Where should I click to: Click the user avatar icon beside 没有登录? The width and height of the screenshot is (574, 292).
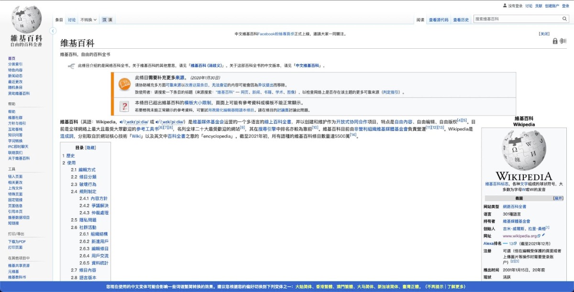[505, 6]
